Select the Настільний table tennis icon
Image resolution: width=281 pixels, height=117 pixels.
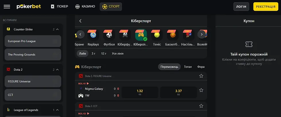(x=189, y=35)
